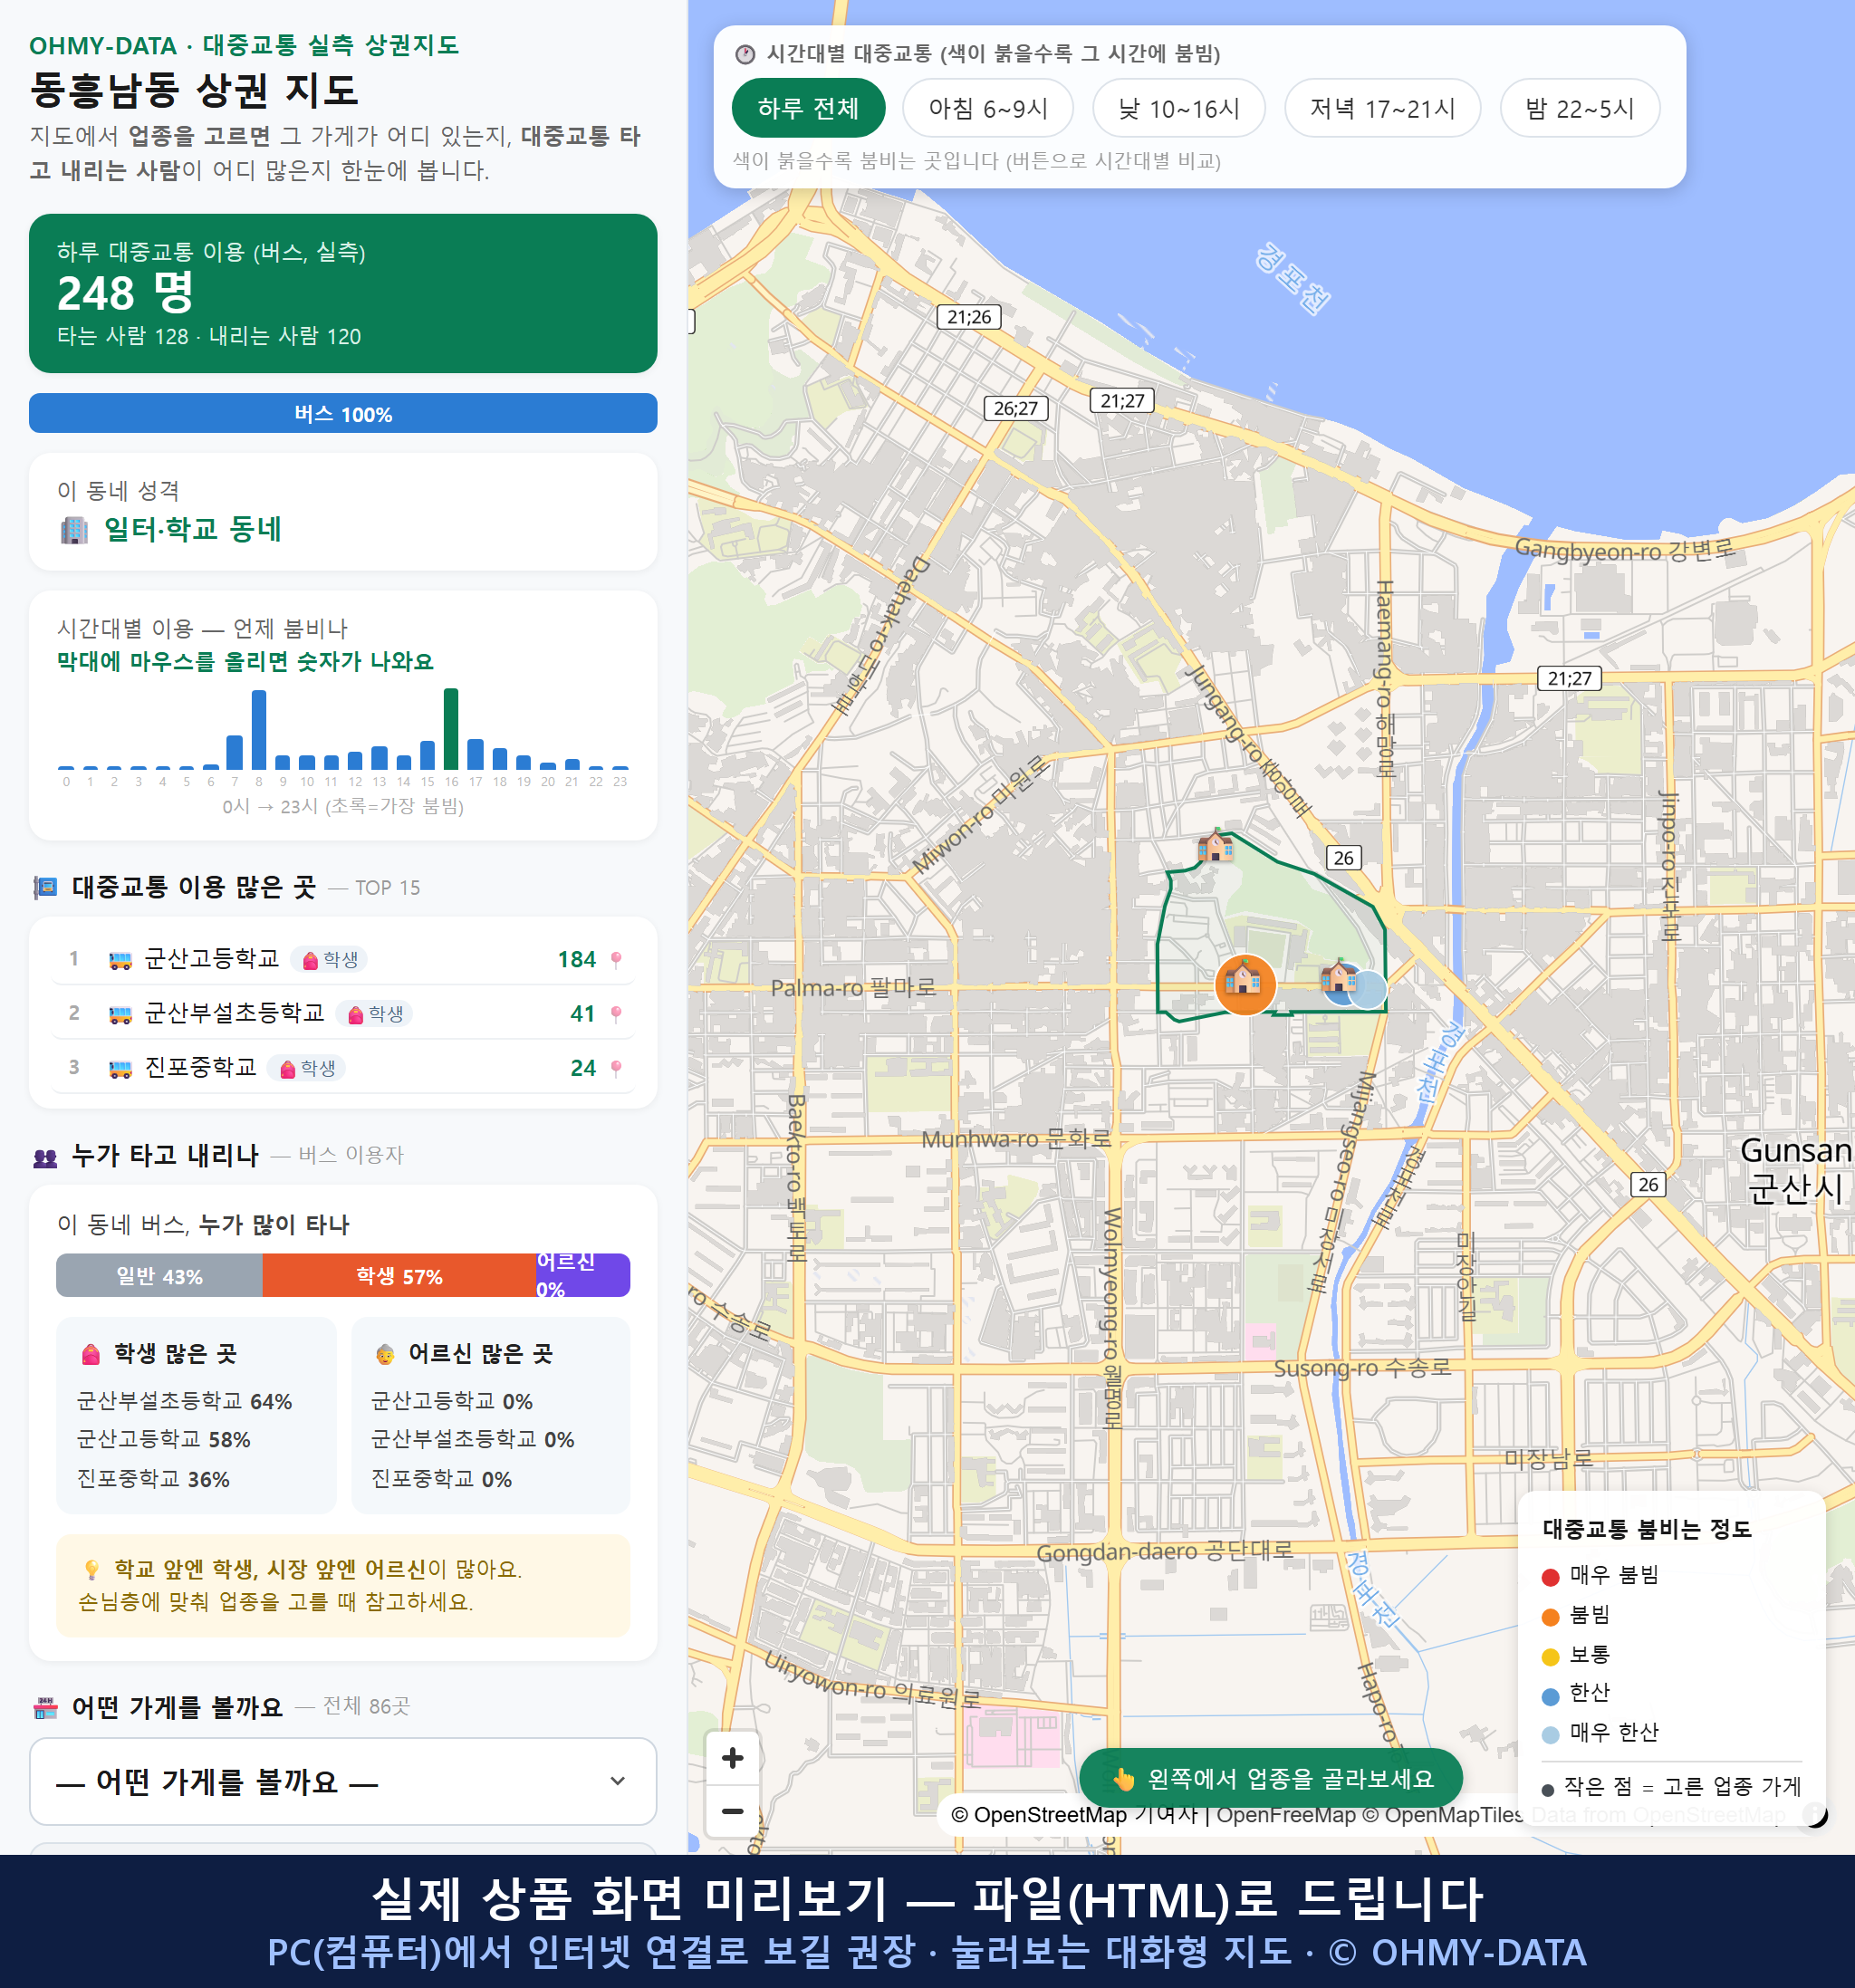The image size is (1855, 1988).
Task: Click 군산고등학교 0% entry
Action: (451, 1401)
